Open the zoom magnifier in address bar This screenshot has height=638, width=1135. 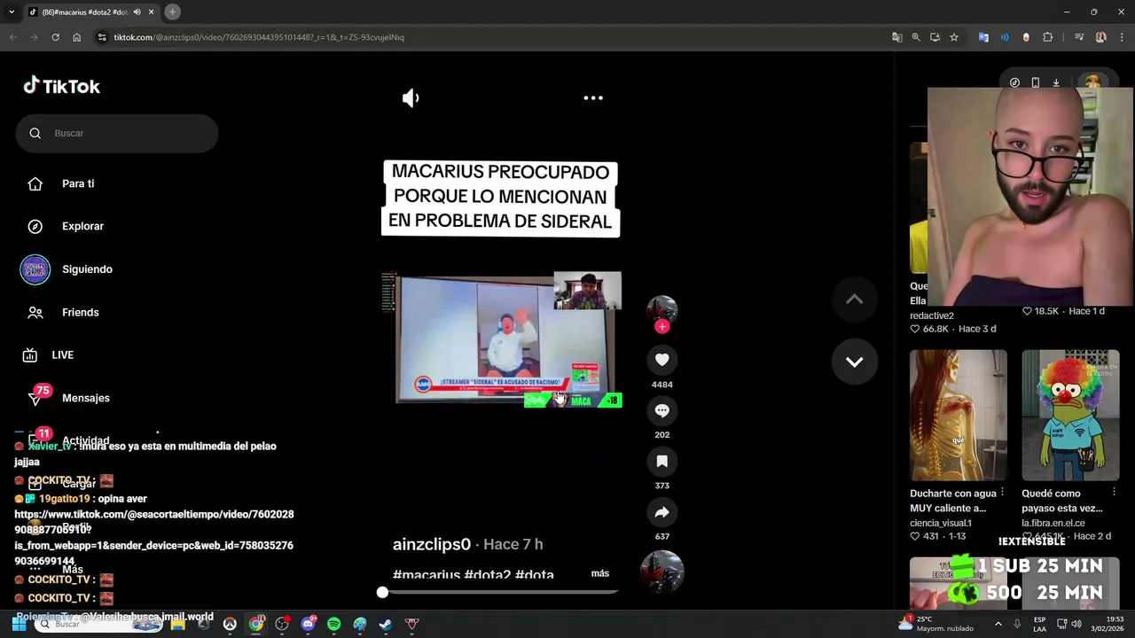tap(916, 37)
